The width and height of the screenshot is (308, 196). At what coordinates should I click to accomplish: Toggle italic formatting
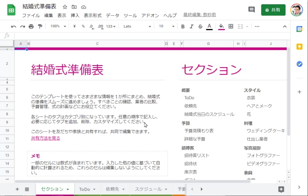(191, 26)
